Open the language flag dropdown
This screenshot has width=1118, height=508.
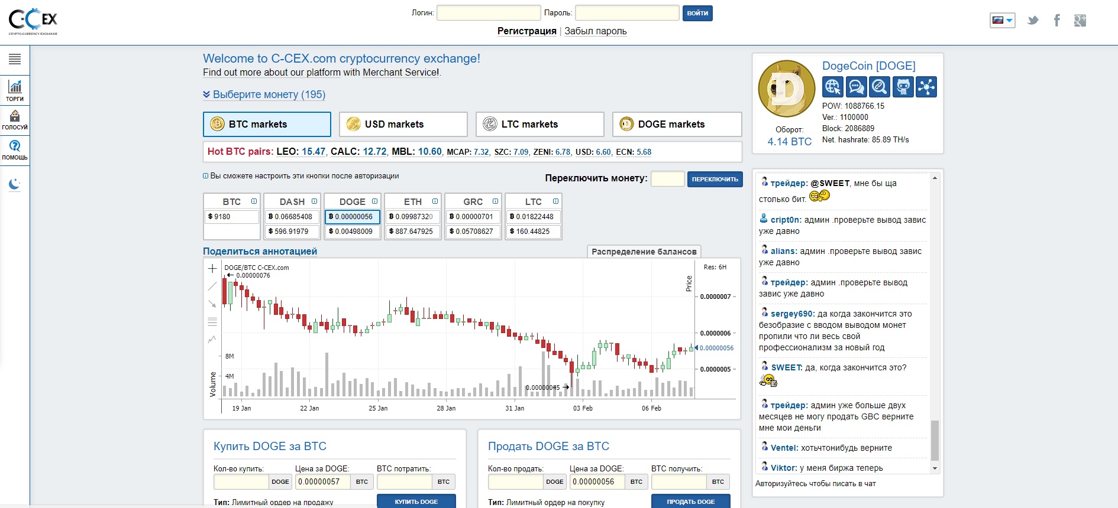pos(1003,21)
